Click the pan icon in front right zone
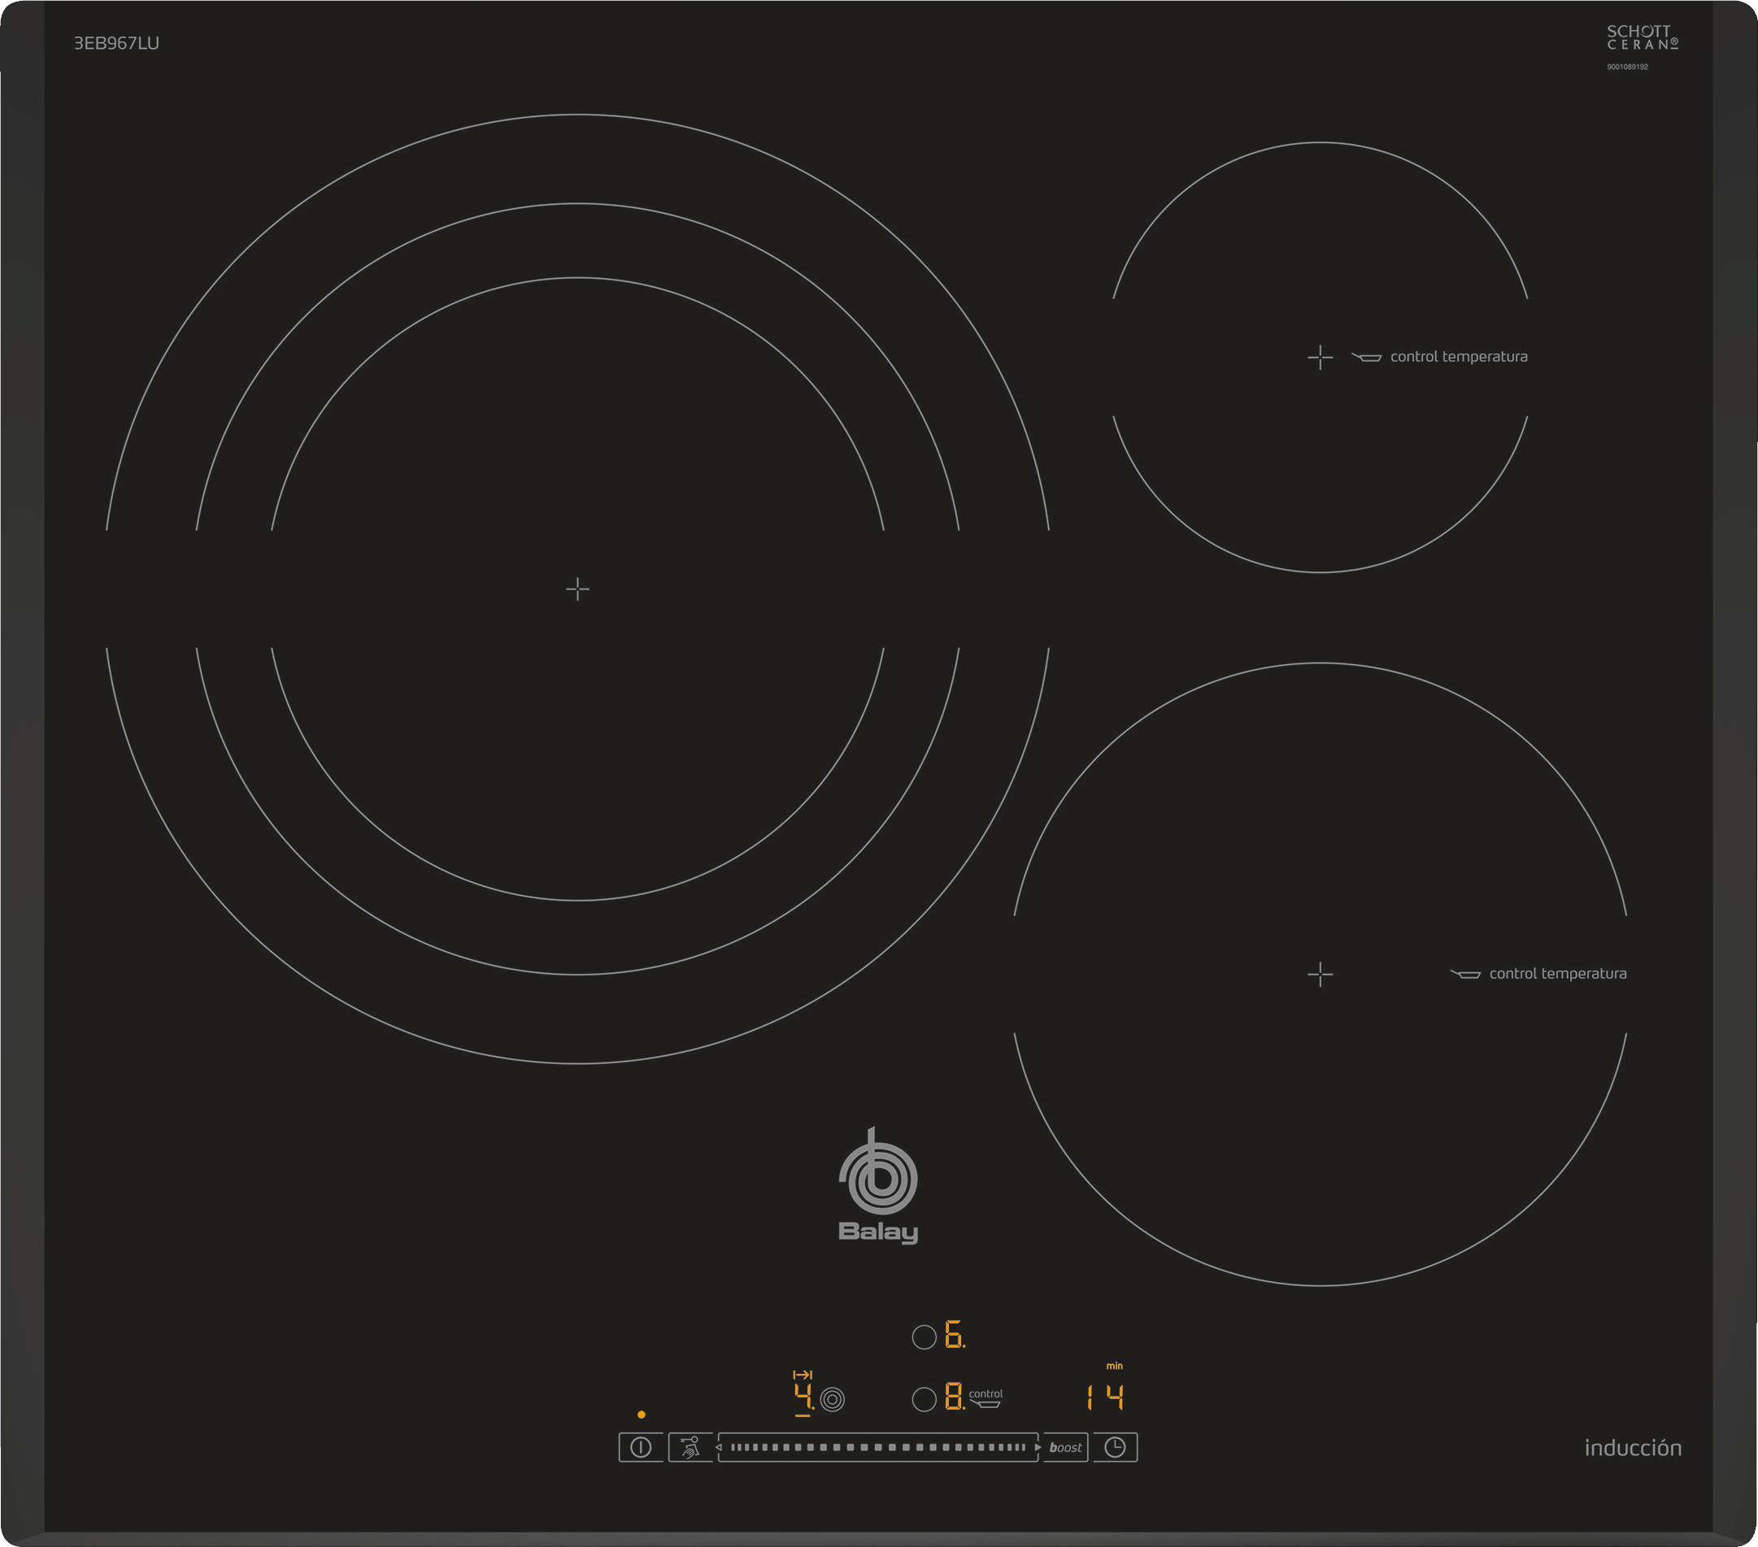1758x1547 pixels. click(1464, 974)
